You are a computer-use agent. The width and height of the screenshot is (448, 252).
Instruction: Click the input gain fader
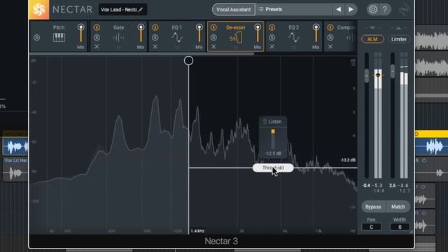(x=367, y=76)
